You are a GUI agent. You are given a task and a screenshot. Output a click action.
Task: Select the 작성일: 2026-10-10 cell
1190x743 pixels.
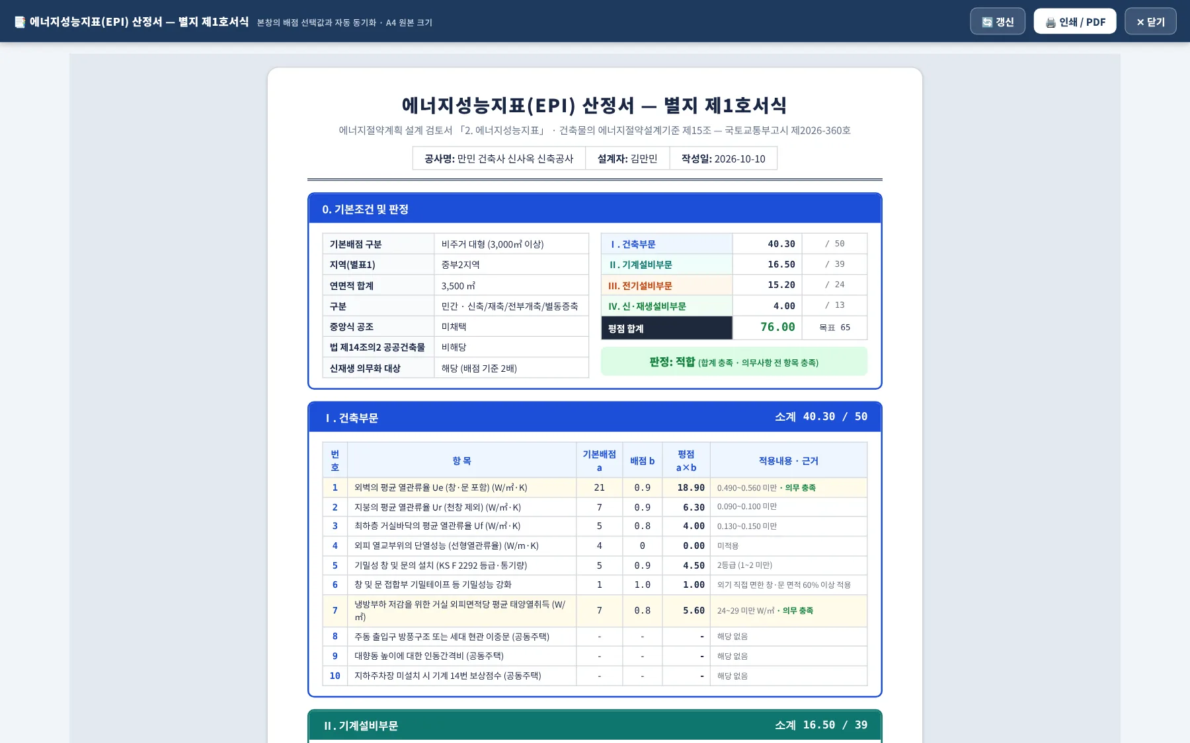723,159
